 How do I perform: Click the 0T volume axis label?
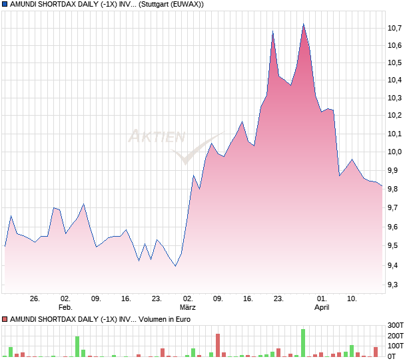[392, 356]
